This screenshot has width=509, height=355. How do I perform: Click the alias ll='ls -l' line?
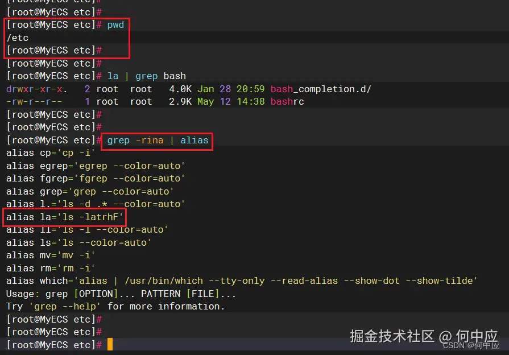pyautogui.click(x=87, y=230)
